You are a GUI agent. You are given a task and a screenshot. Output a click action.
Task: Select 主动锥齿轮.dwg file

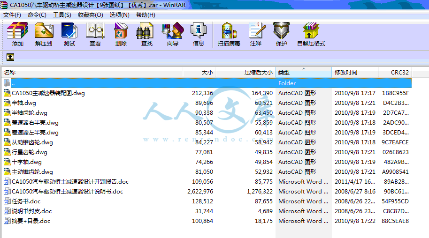(32, 172)
